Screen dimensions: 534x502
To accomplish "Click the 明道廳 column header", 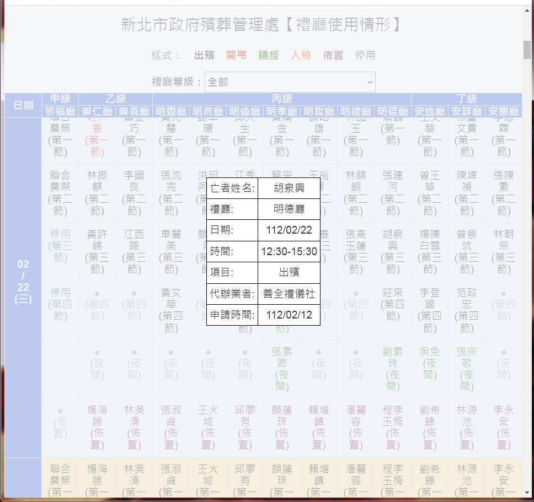I will point(171,111).
